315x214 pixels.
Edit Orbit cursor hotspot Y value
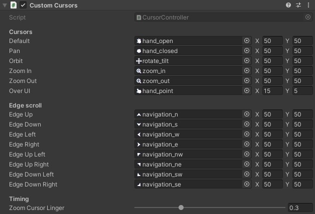coord(302,61)
